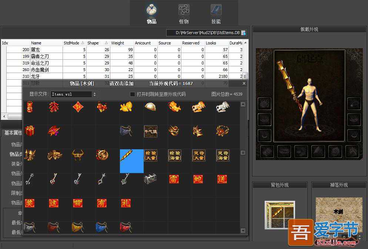Close the 物品 [木剑] picker dialog

click(x=244, y=84)
